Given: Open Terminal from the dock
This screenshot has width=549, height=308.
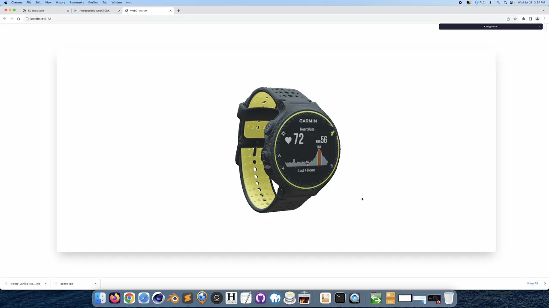Looking at the screenshot, I should 340,298.
